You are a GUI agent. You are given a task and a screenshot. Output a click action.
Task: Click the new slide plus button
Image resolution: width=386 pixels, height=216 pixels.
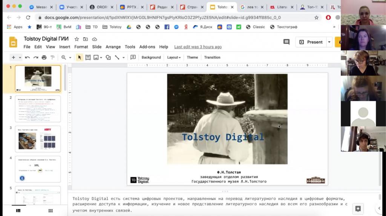click(x=13, y=57)
